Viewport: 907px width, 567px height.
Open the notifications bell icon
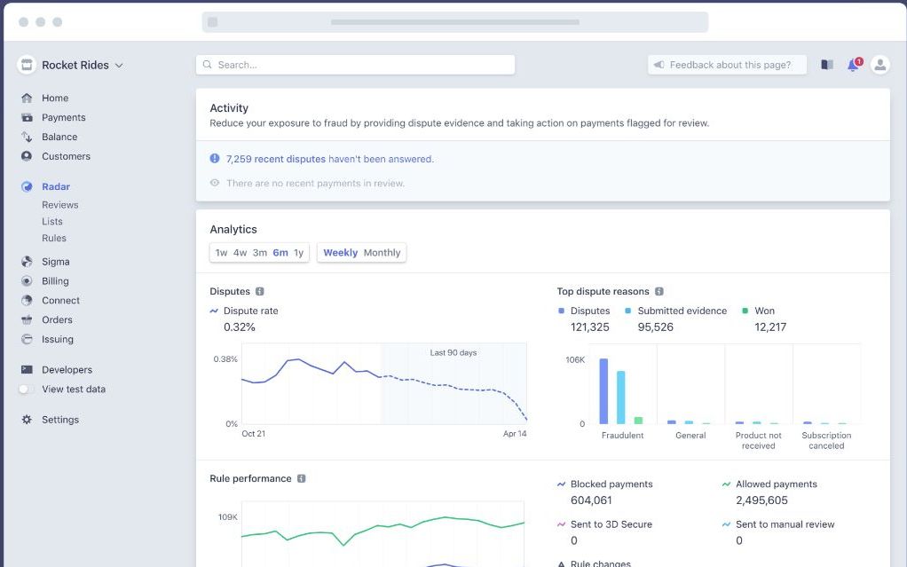coord(853,65)
